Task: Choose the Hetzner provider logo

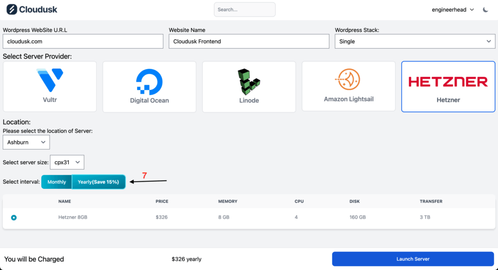Action: [x=448, y=82]
